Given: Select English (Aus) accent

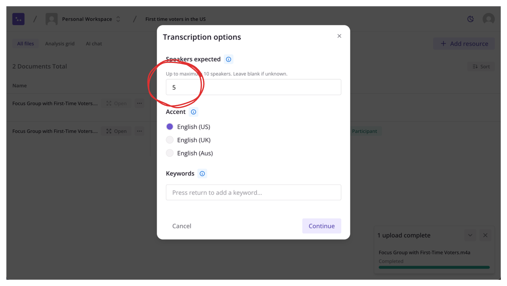Looking at the screenshot, I should [170, 153].
